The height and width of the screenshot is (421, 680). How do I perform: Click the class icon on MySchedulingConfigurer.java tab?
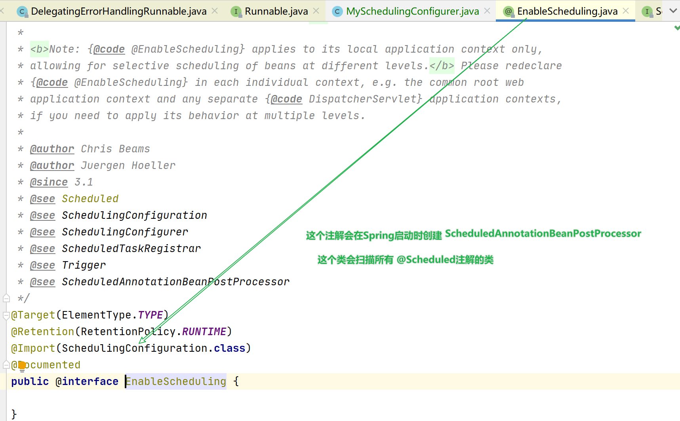point(337,11)
